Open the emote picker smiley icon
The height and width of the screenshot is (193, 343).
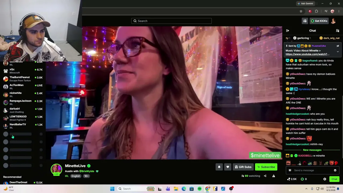335,170
